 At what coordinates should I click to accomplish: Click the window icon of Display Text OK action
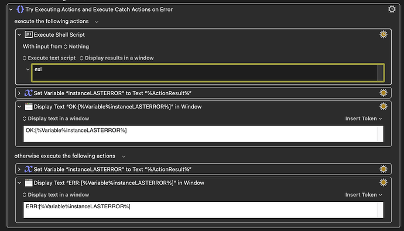coord(29,107)
